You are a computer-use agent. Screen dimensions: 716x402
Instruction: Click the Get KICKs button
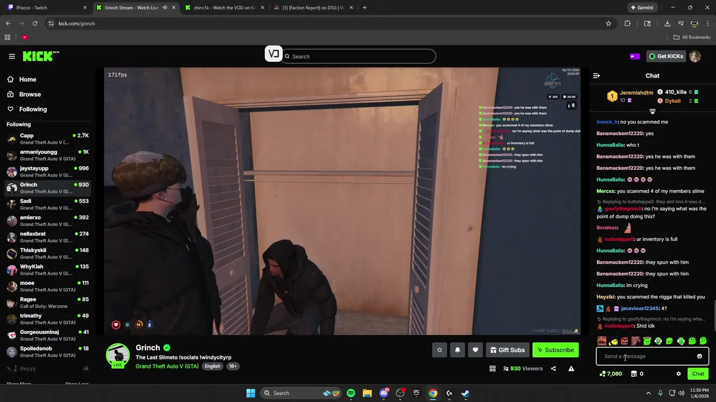(667, 56)
